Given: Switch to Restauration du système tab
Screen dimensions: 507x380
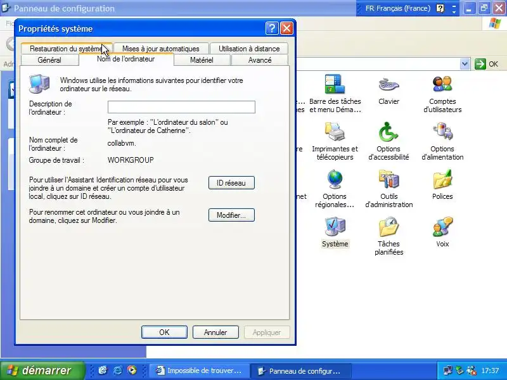Looking at the screenshot, I should [x=67, y=49].
